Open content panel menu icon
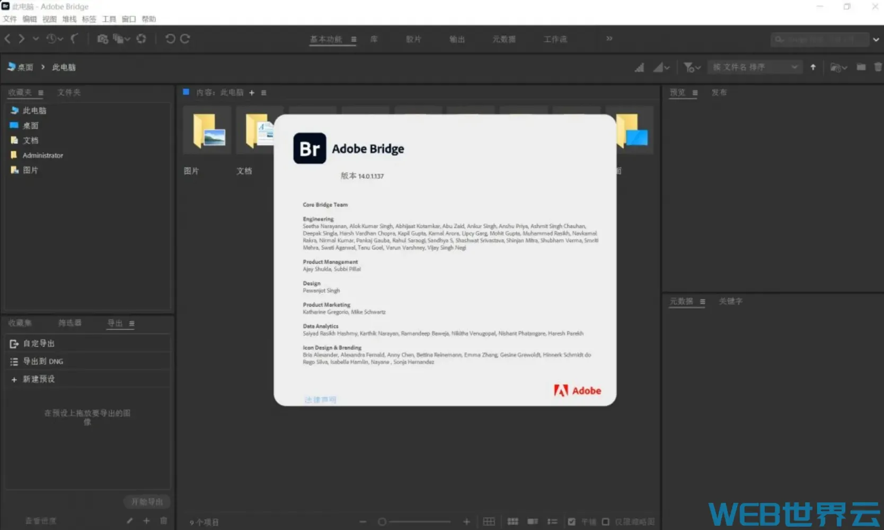Screen dimensions: 884x530 [x=264, y=93]
